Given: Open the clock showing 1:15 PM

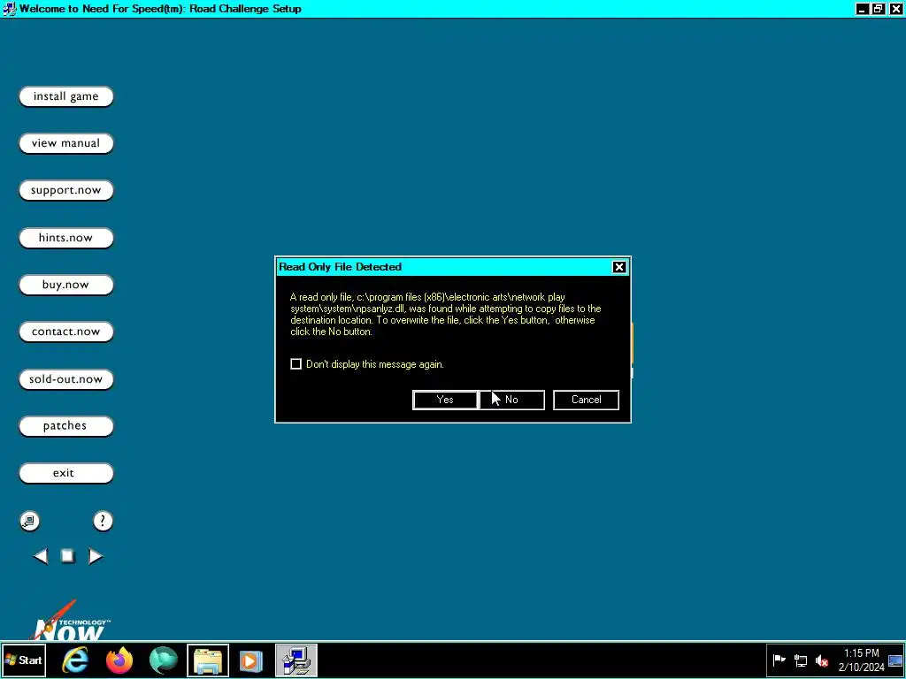Looking at the screenshot, I should [x=862, y=660].
